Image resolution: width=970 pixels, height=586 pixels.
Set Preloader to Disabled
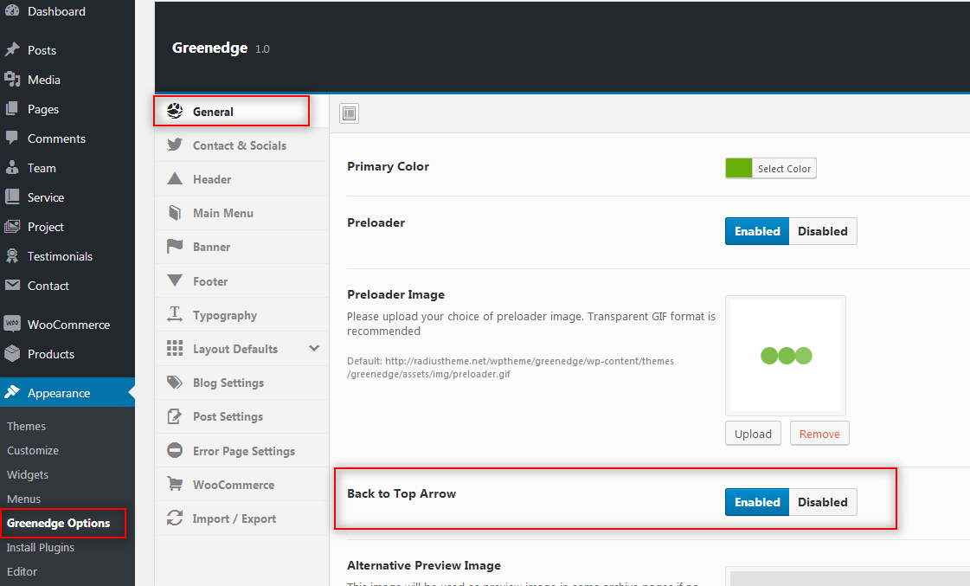[x=823, y=231]
